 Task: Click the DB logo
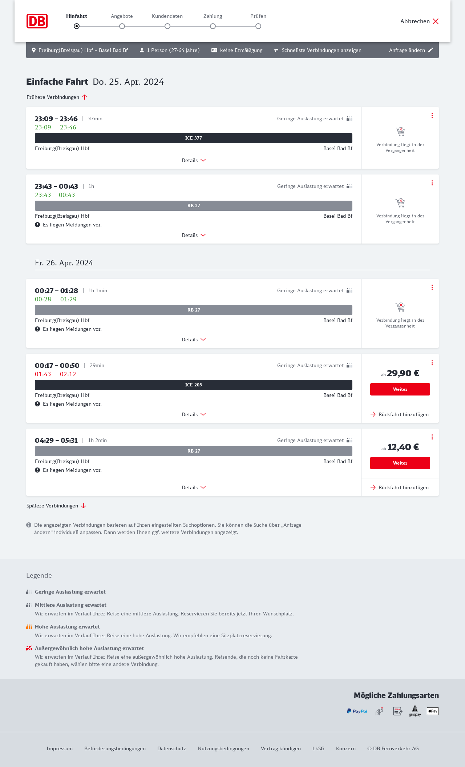37,21
